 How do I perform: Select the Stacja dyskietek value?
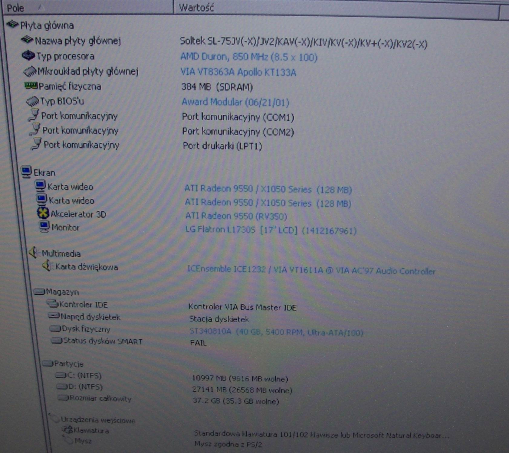click(219, 319)
